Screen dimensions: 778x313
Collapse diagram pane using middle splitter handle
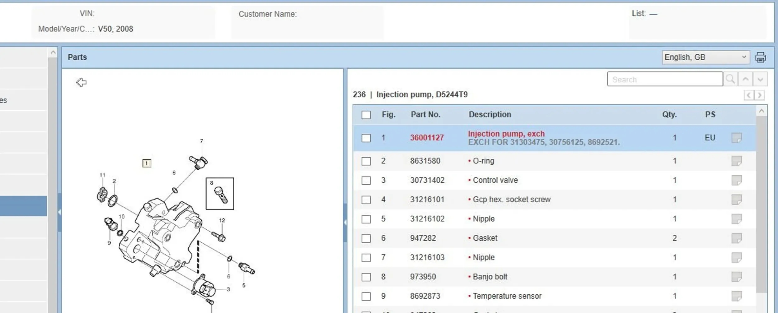pyautogui.click(x=345, y=222)
